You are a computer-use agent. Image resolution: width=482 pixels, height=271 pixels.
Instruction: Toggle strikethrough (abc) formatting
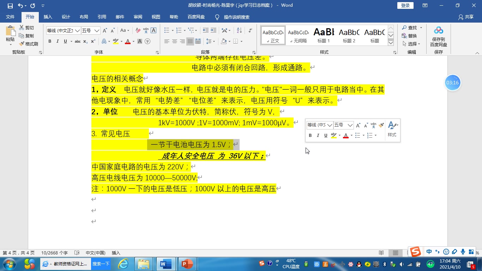coord(78,41)
